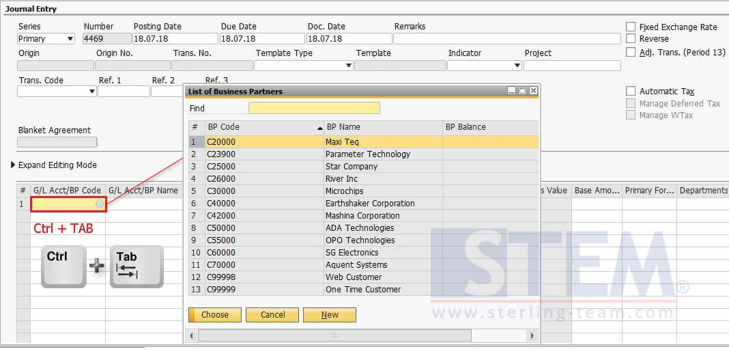Click New button in partner list

tap(330, 315)
